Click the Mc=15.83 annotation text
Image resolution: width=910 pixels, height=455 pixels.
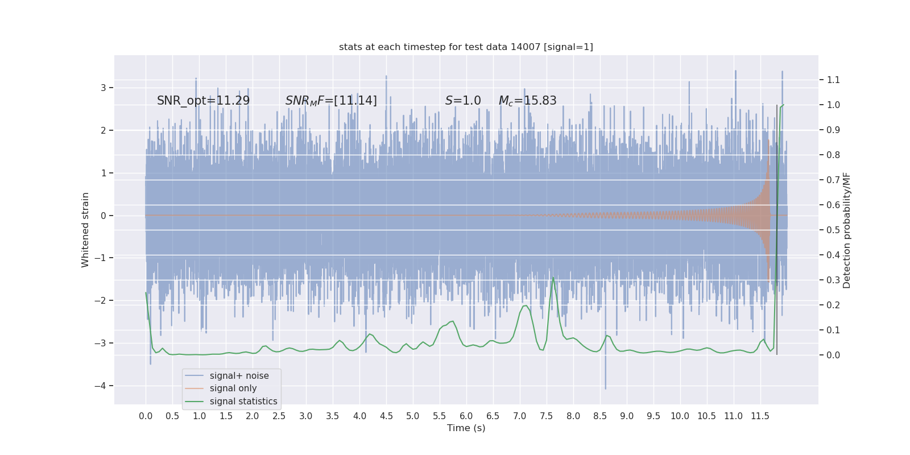(x=527, y=101)
